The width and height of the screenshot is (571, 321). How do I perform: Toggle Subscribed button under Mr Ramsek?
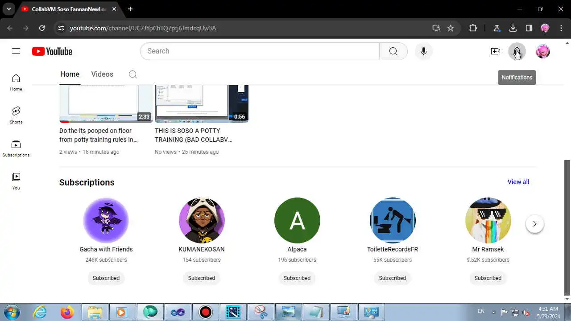[488, 278]
